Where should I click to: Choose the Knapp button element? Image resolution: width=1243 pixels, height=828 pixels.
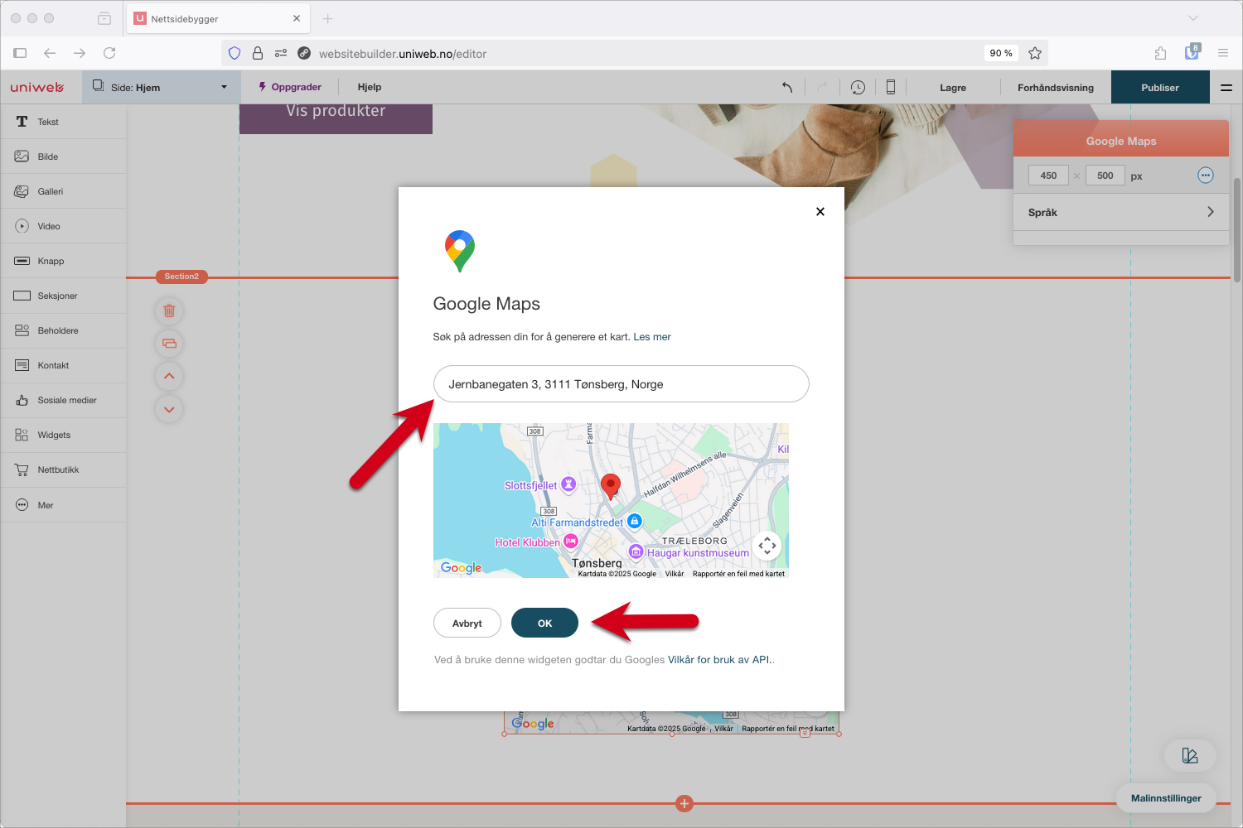click(x=63, y=261)
